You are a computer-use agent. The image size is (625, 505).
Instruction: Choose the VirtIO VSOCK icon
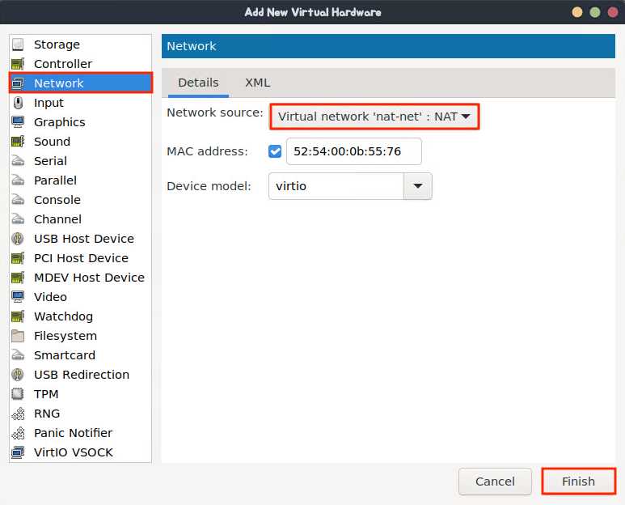18,452
